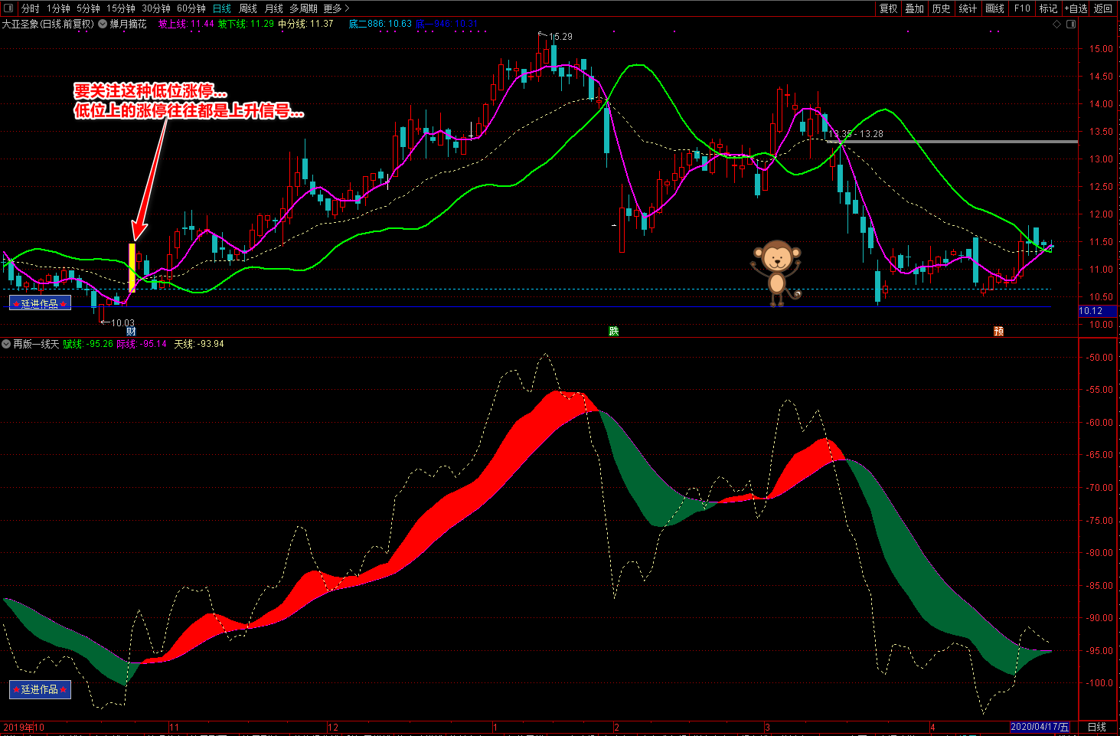
Task: Click the 返回 back button
Action: point(1103,8)
